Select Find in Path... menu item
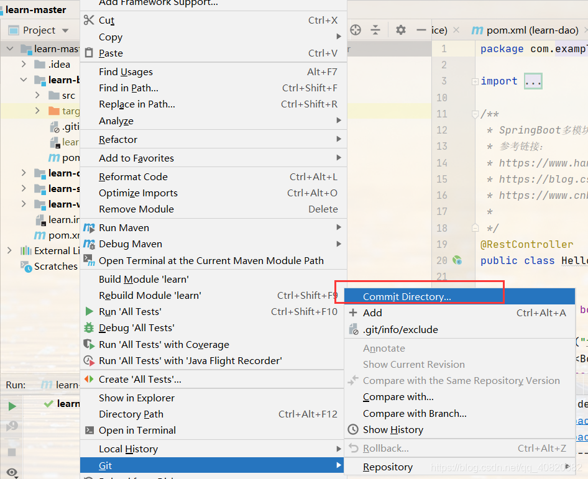Viewport: 588px width, 479px height. click(x=213, y=88)
